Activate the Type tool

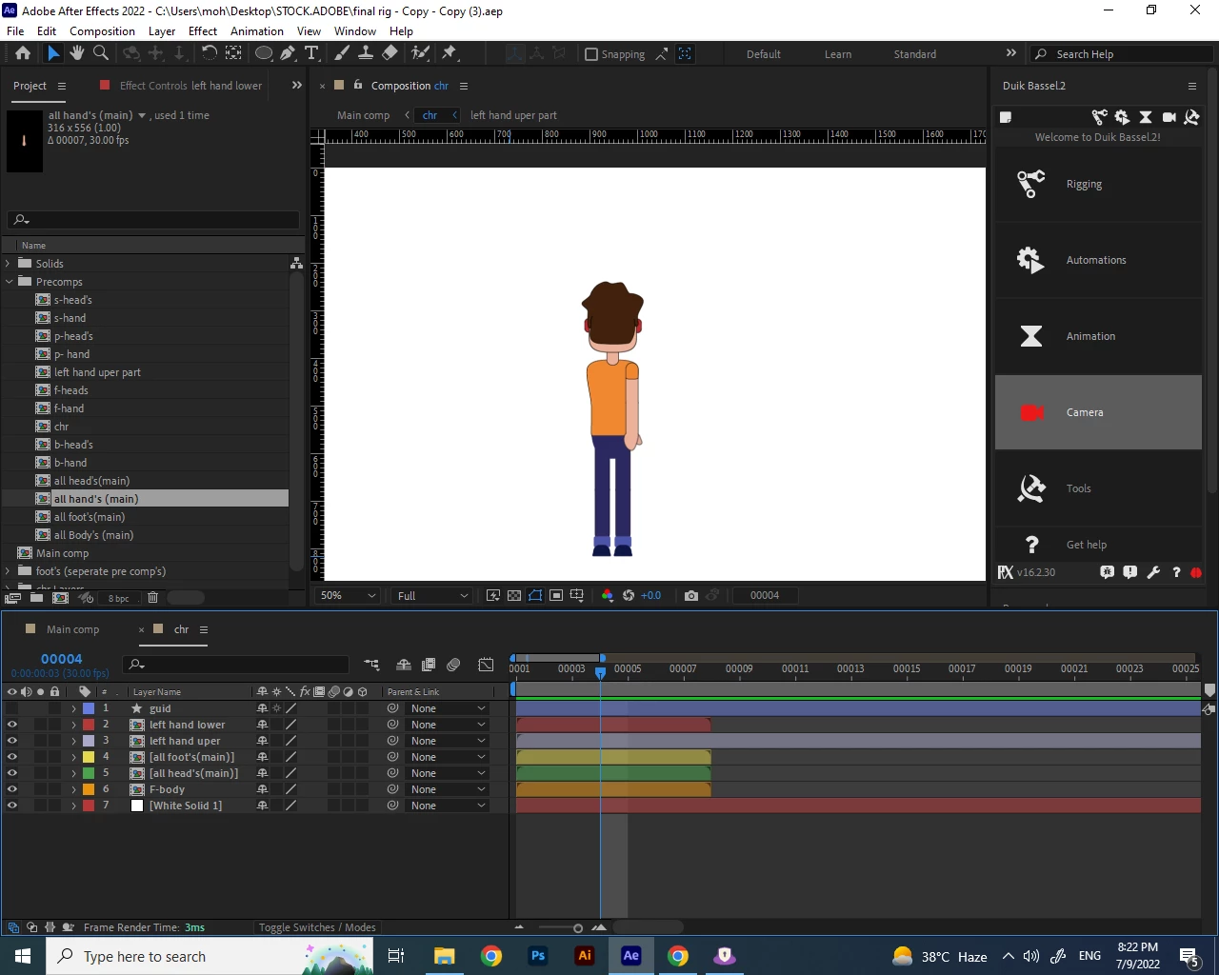click(311, 53)
